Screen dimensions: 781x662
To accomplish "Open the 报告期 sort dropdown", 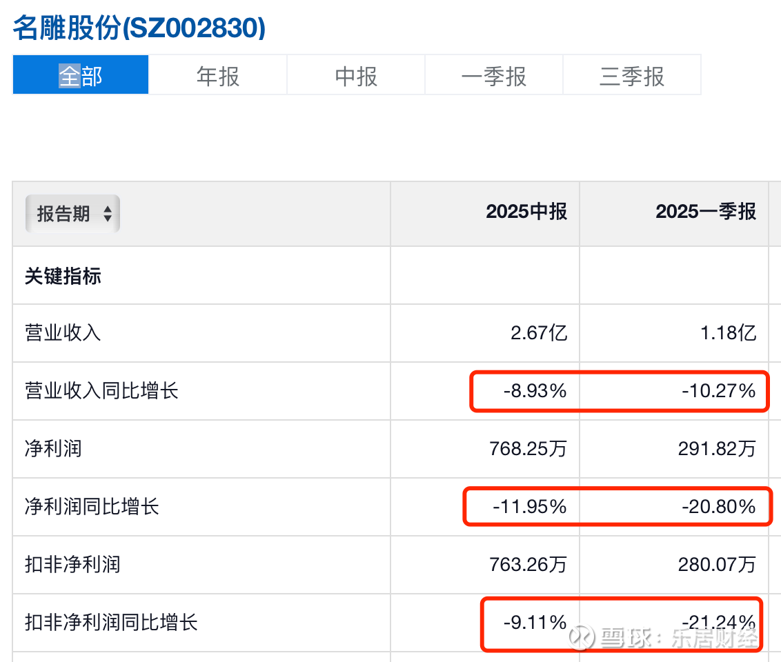I will coord(72,214).
